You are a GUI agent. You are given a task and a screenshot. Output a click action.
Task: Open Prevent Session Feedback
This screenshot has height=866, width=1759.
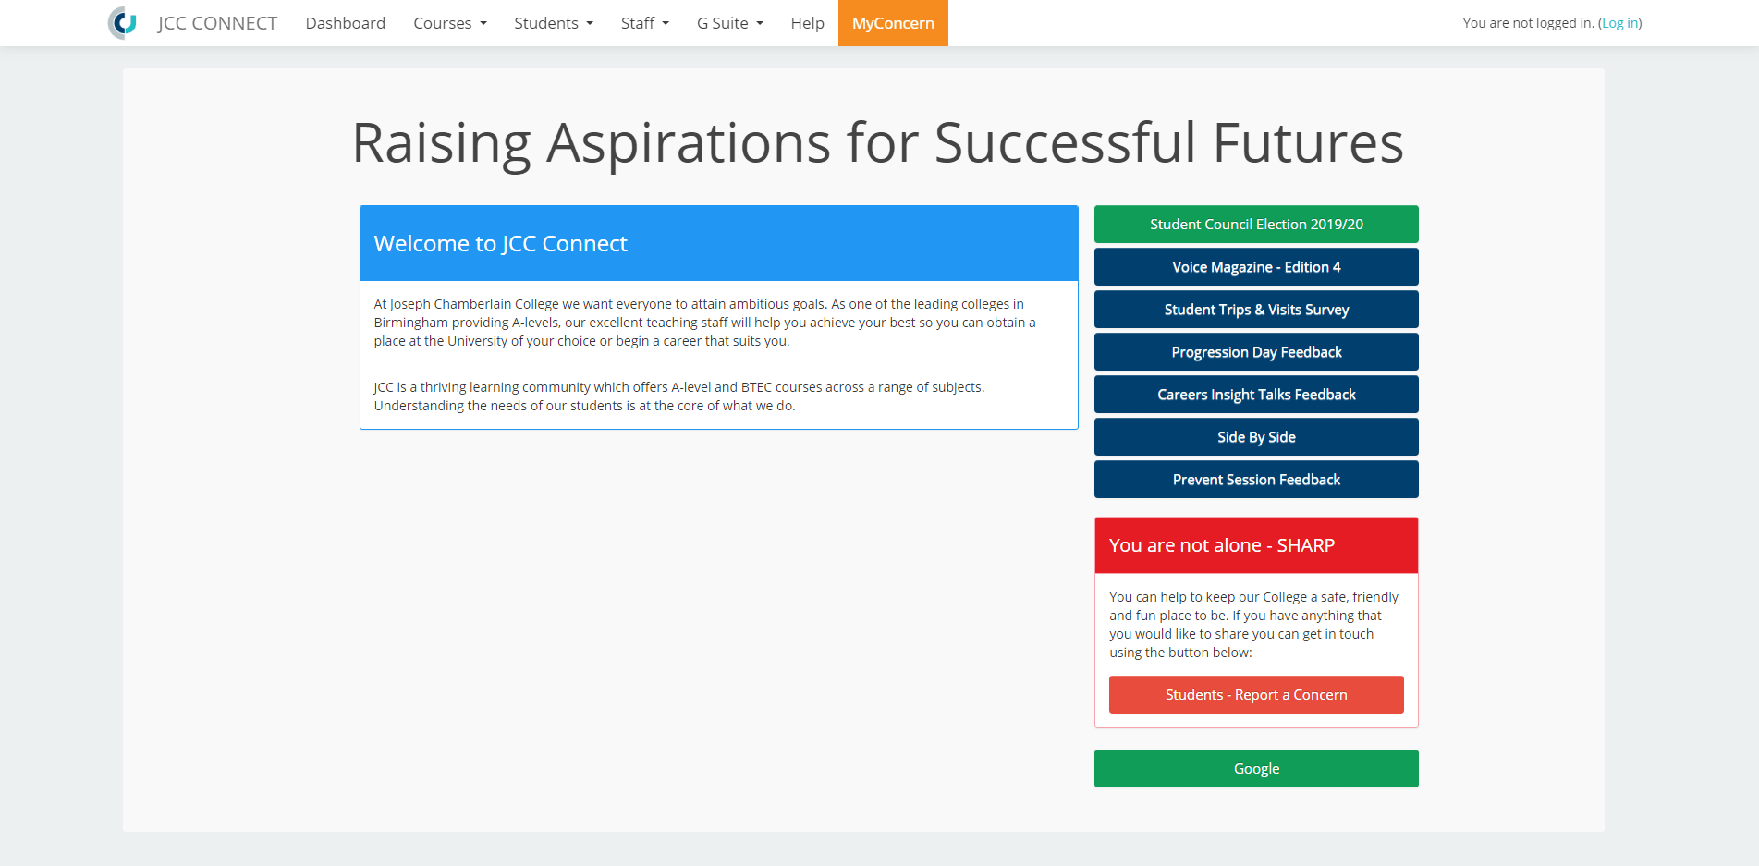1256,480
